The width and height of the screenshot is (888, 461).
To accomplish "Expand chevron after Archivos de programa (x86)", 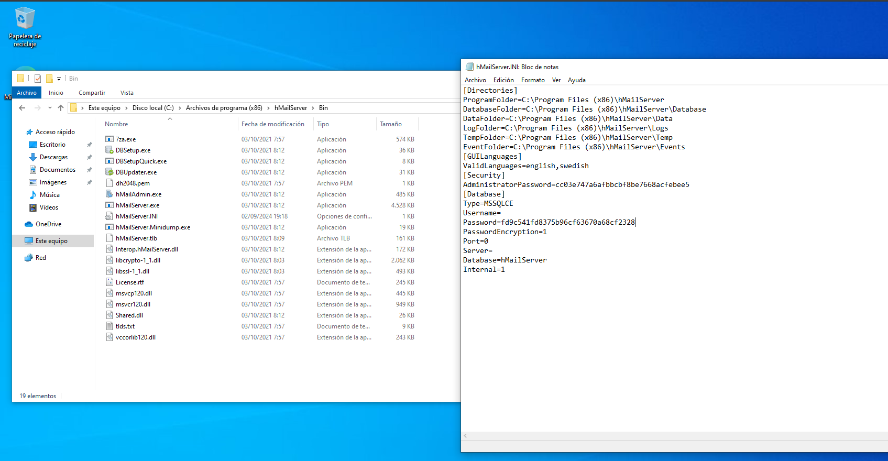I will tap(268, 108).
